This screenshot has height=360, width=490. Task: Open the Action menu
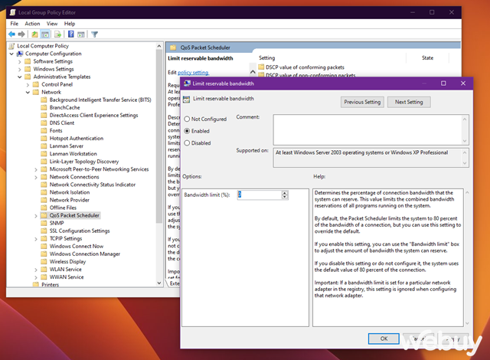pyautogui.click(x=32, y=24)
